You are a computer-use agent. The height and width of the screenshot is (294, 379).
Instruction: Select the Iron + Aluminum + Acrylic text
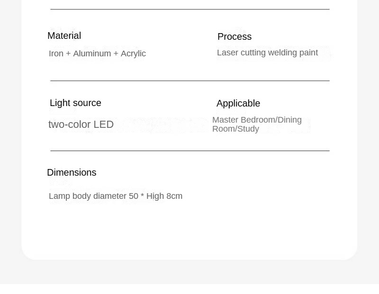tap(97, 53)
